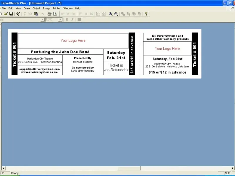Open the Printer menu
Image resolution: width=235 pixels, height=176 pixels.
pos(57,9)
